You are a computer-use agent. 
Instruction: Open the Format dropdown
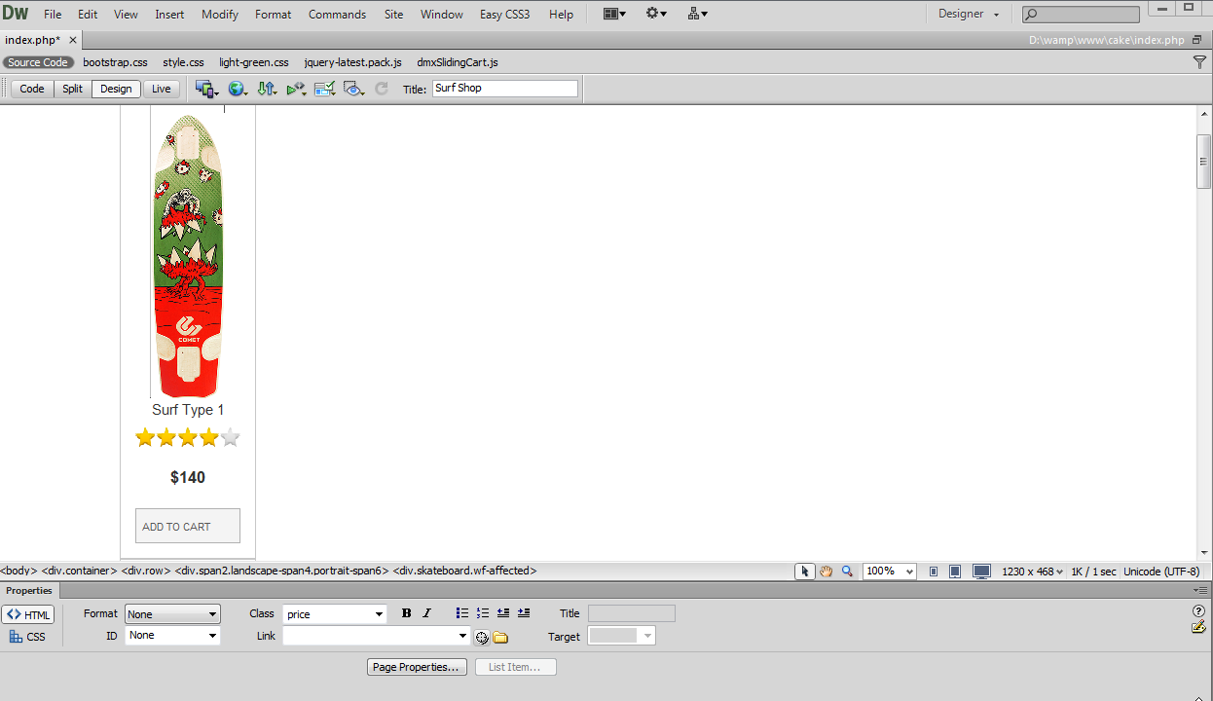pyautogui.click(x=172, y=614)
